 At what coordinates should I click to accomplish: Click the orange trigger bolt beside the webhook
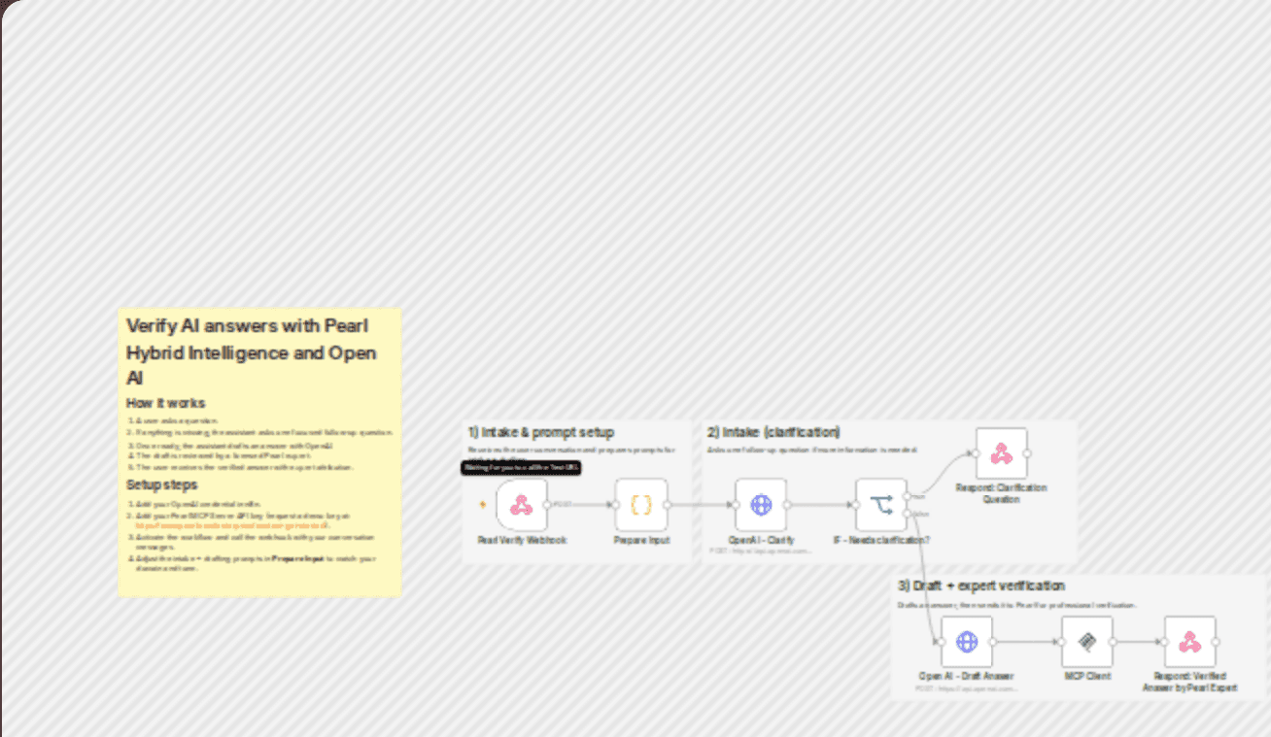point(483,505)
